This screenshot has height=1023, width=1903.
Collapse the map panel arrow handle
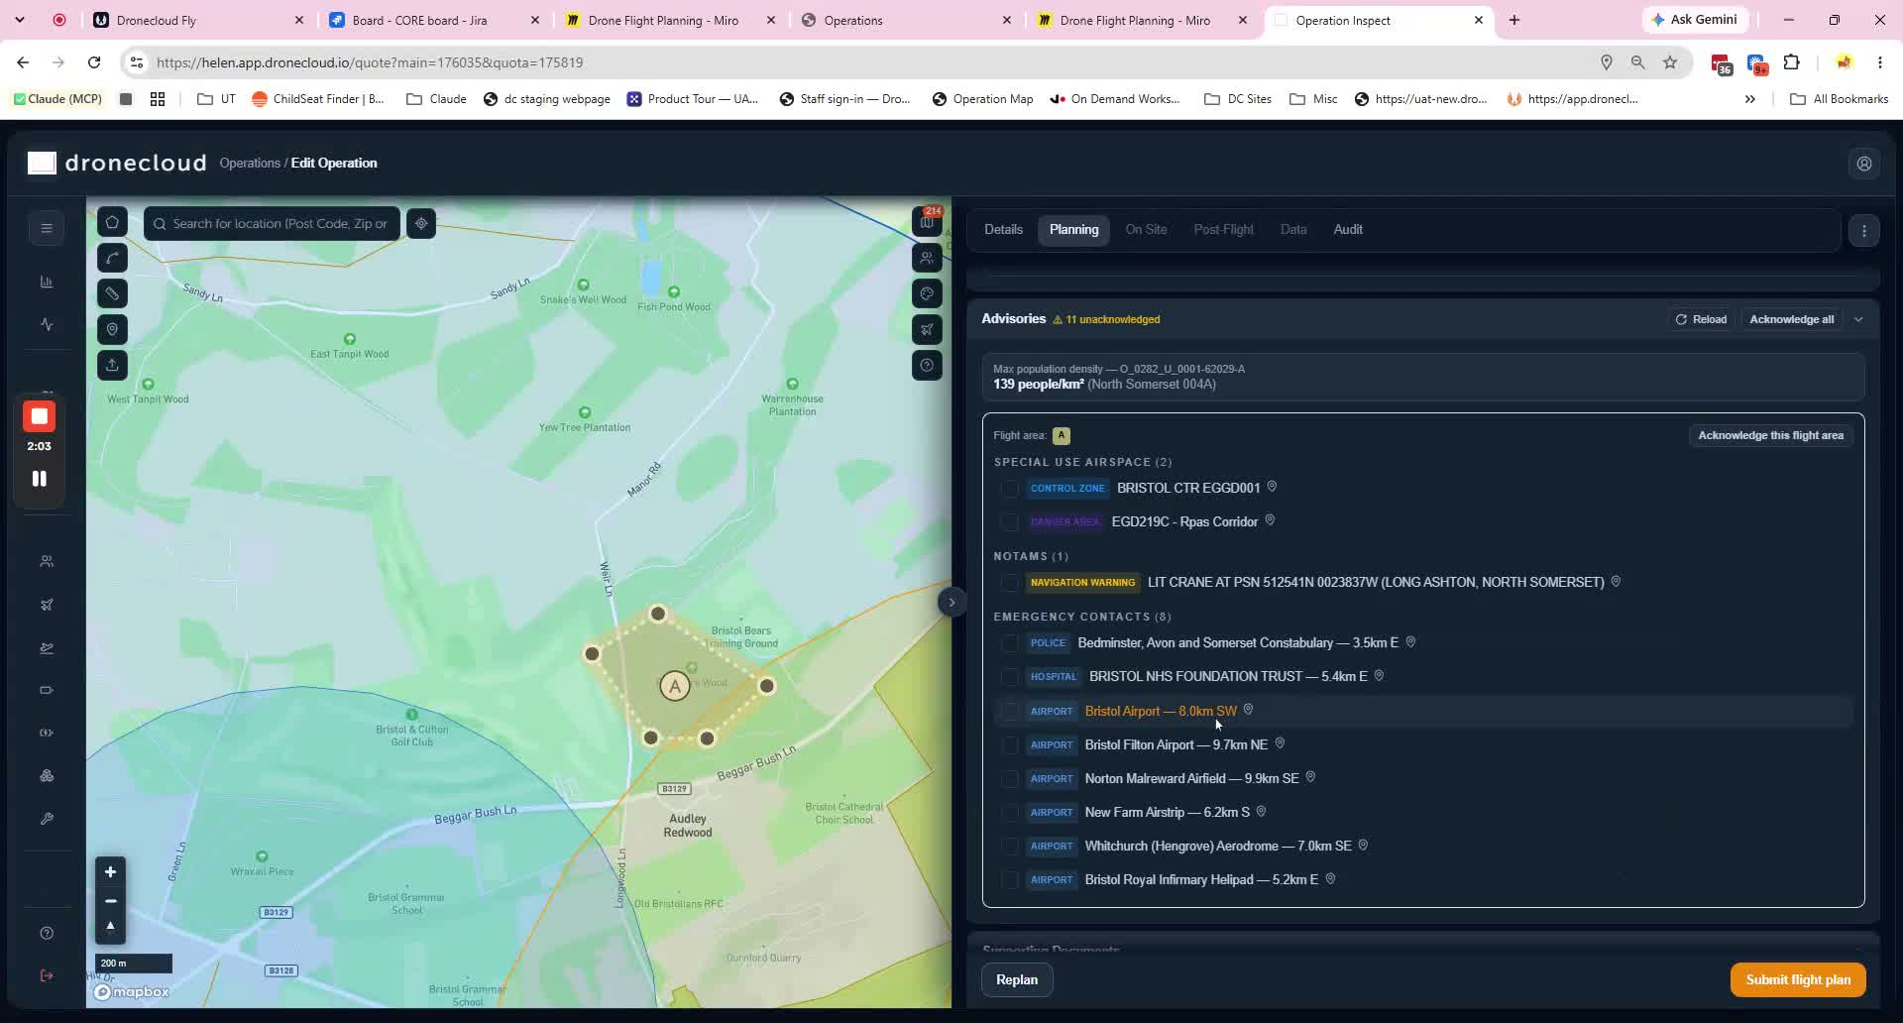coord(951,602)
